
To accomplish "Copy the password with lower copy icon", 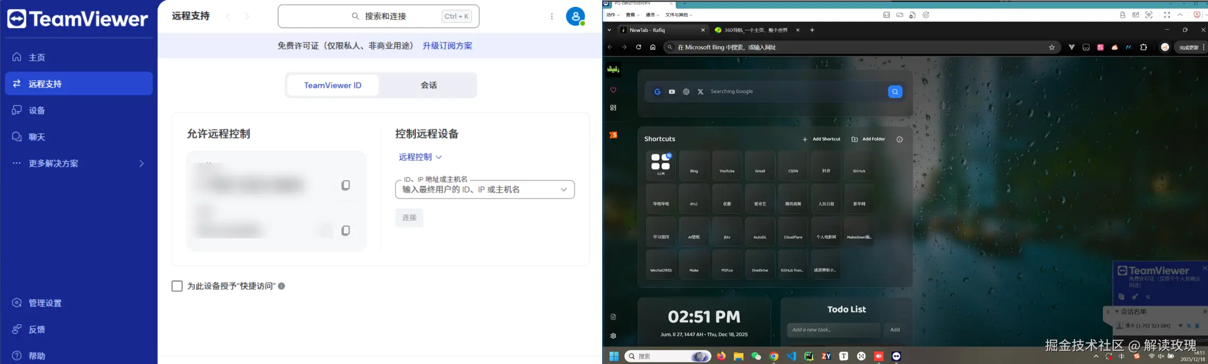I will pyautogui.click(x=346, y=230).
